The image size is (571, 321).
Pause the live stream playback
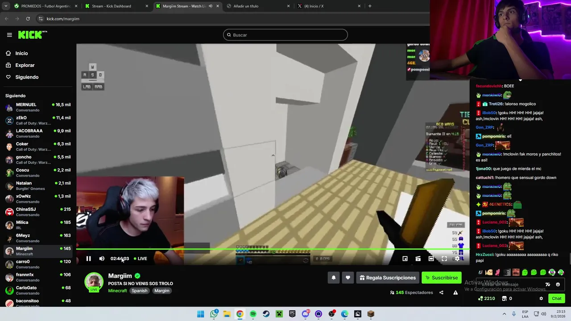coord(88,259)
